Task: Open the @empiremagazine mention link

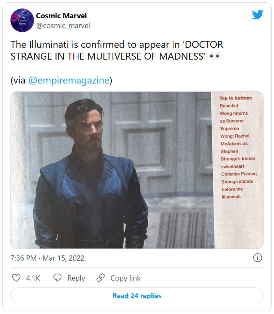Action: 69,81
